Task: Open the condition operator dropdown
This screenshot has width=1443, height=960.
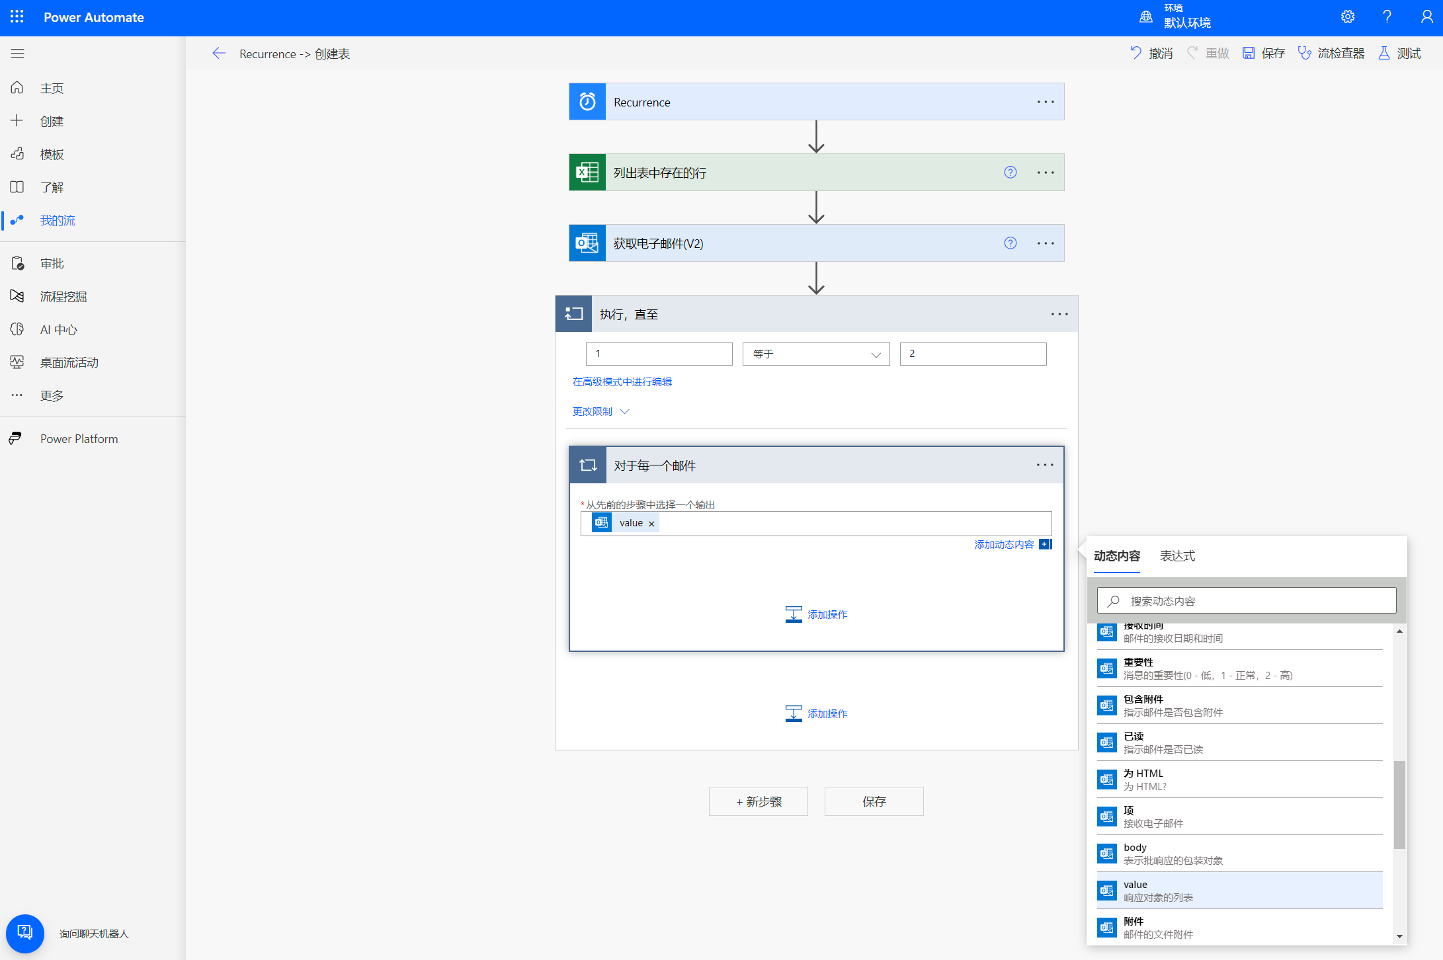Action: coord(816,354)
